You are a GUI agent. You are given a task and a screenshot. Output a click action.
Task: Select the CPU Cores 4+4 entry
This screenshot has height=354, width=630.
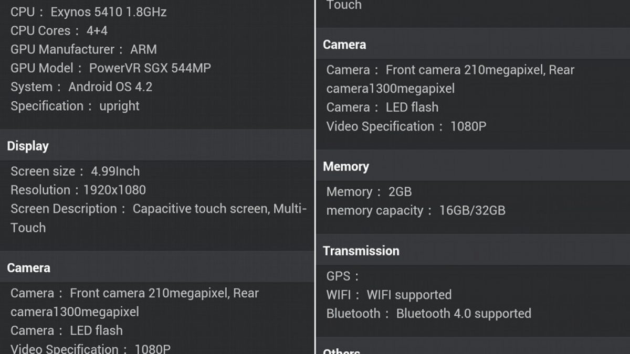[x=59, y=31]
